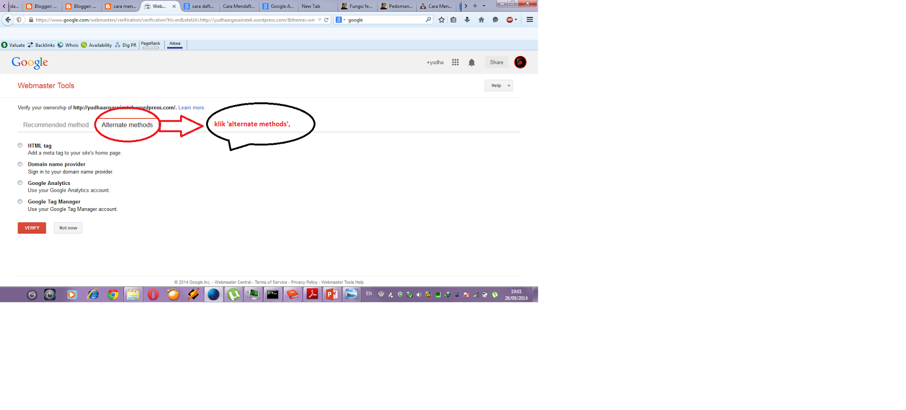Open the bookmarks list icon
Image resolution: width=906 pixels, height=410 pixels.
(454, 20)
